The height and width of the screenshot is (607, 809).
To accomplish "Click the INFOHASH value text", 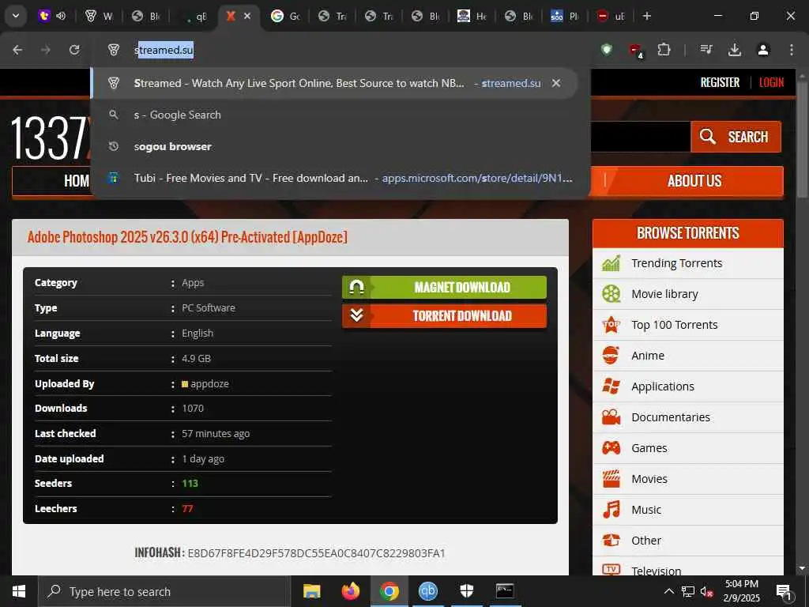I will click(316, 553).
